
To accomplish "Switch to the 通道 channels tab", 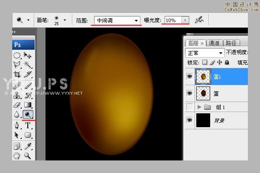I will tap(214, 43).
